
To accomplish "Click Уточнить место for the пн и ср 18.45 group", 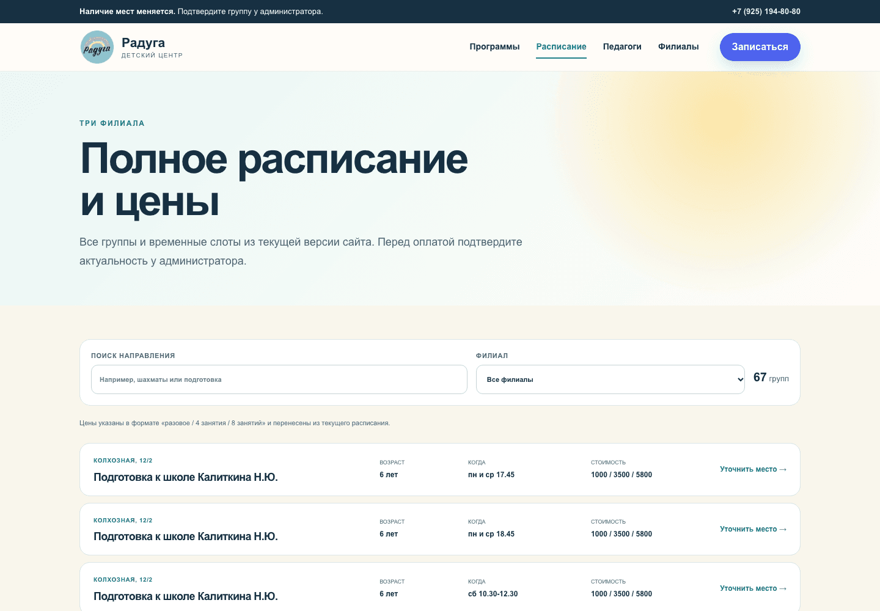I will point(753,529).
